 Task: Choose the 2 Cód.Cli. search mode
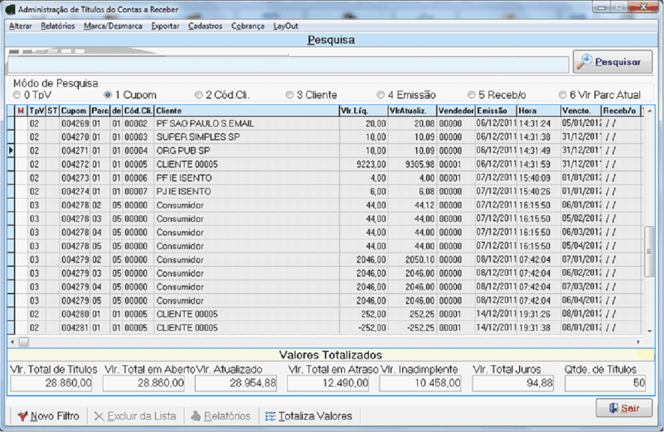[x=199, y=95]
